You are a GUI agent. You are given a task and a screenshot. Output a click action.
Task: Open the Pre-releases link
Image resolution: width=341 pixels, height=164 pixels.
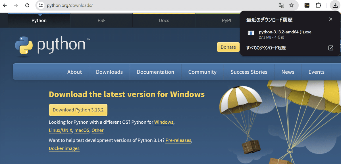click(x=178, y=140)
